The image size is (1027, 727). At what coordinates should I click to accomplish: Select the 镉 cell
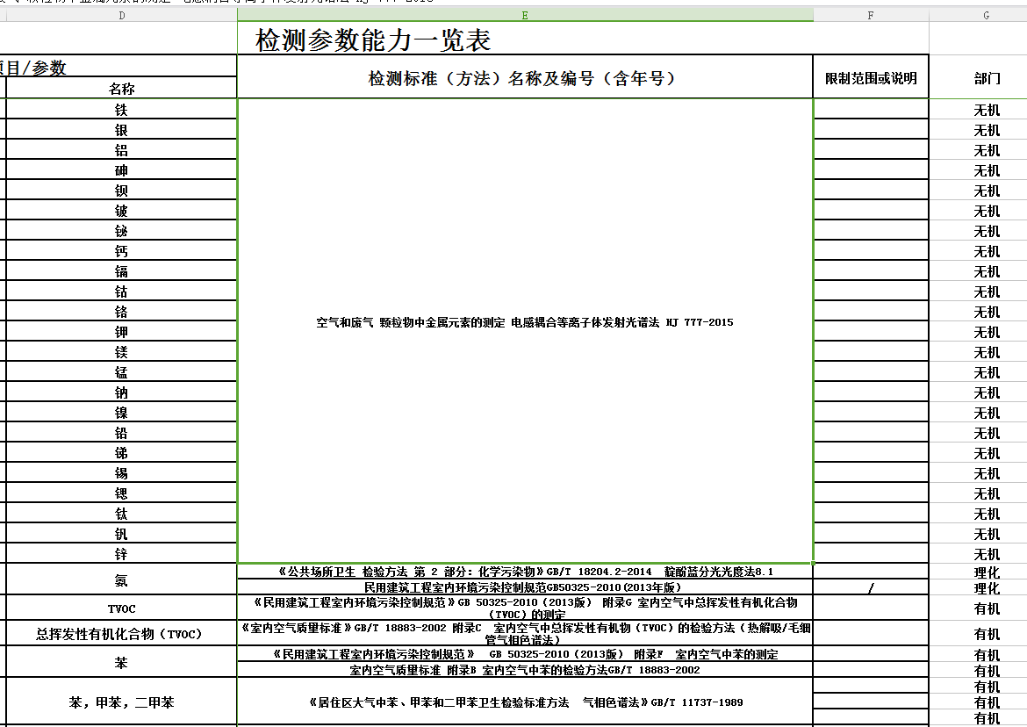[x=121, y=271]
